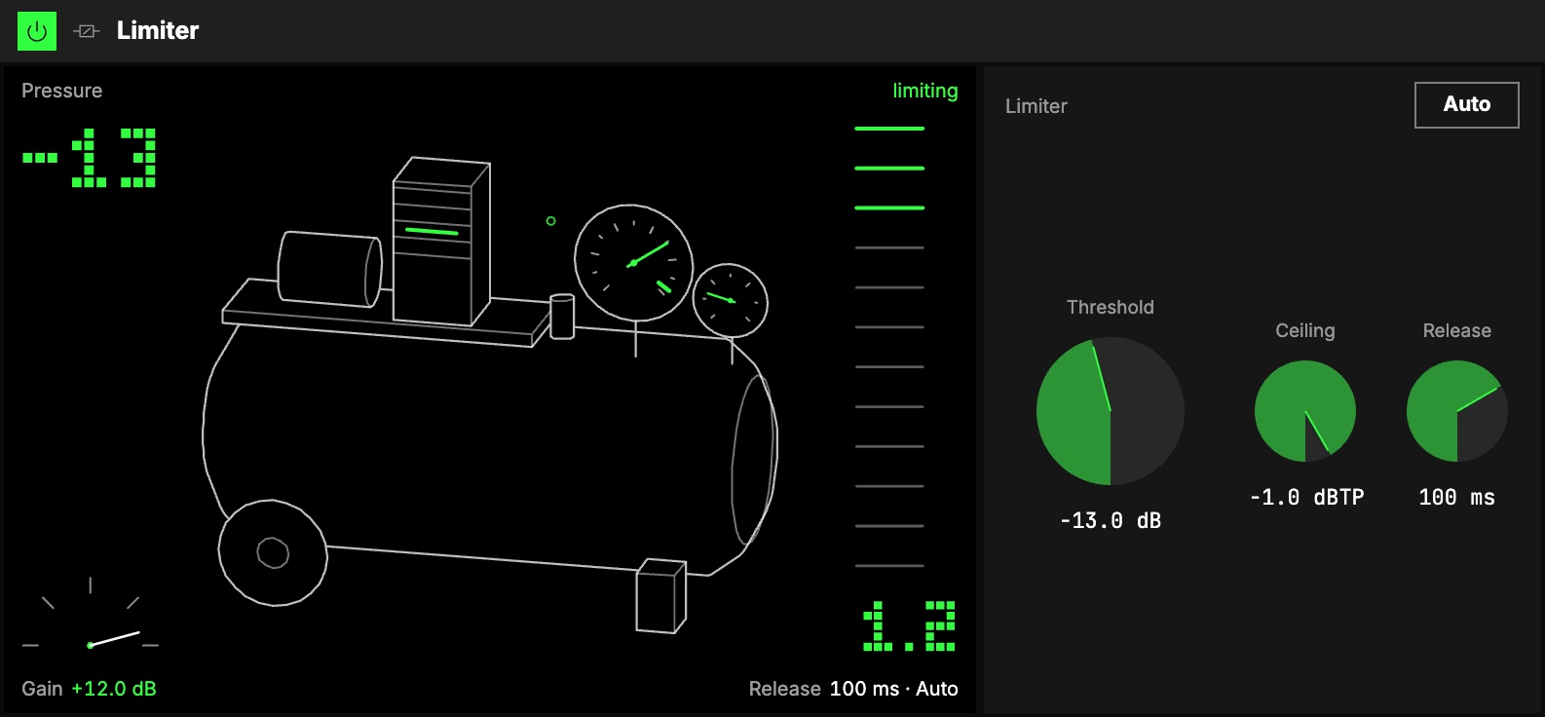Click the Release 100 ms · Auto status text
This screenshot has height=717, width=1545.
853,689
